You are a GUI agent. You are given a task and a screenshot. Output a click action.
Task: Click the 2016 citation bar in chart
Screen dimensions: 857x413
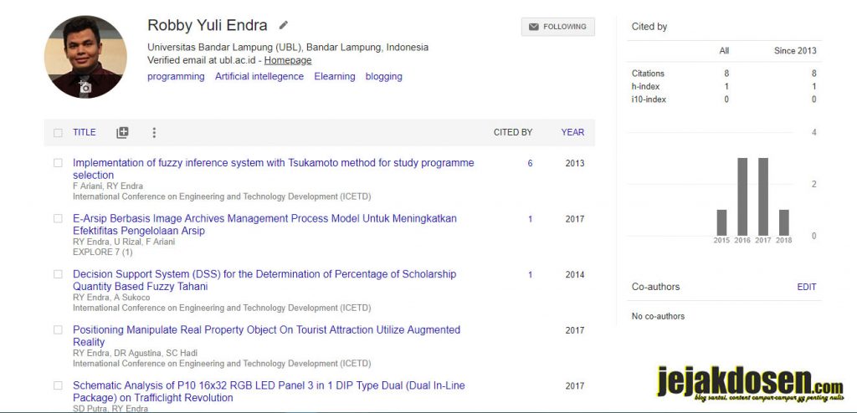pos(742,196)
